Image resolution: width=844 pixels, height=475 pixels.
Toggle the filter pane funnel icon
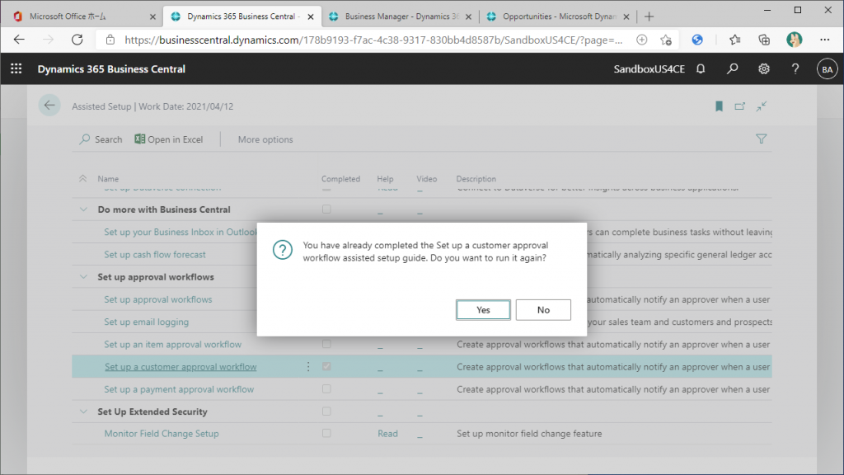coord(761,139)
